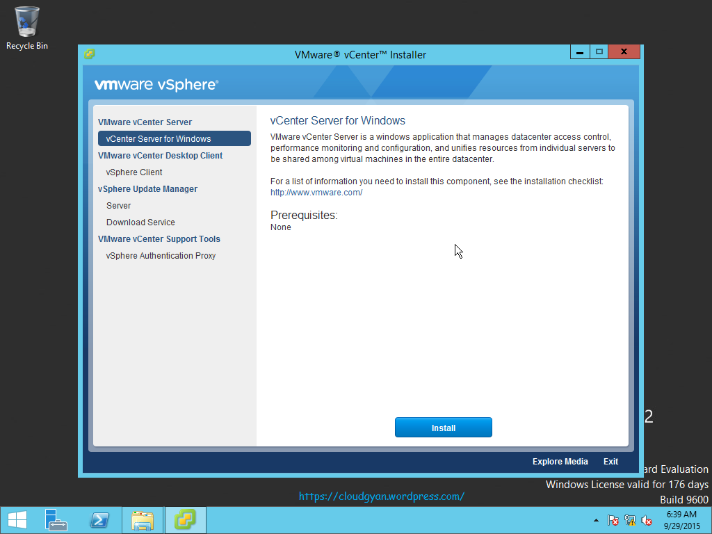Click the muted speaker tray icon
Image resolution: width=712 pixels, height=534 pixels.
point(647,520)
